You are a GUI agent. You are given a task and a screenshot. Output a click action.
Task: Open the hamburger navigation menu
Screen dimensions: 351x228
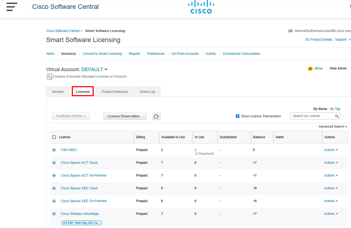[x=11, y=7]
